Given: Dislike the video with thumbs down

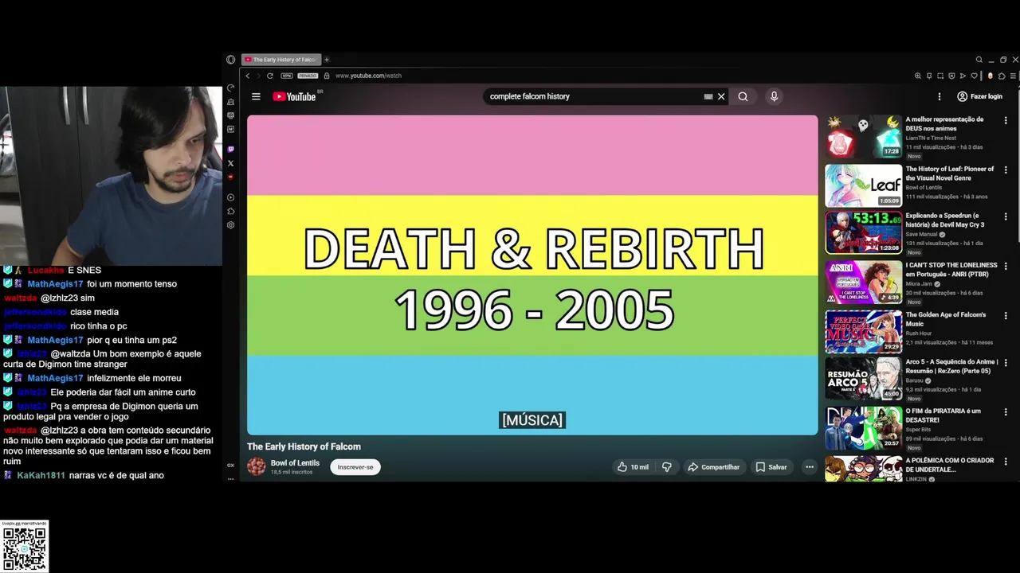Looking at the screenshot, I should click(x=667, y=467).
